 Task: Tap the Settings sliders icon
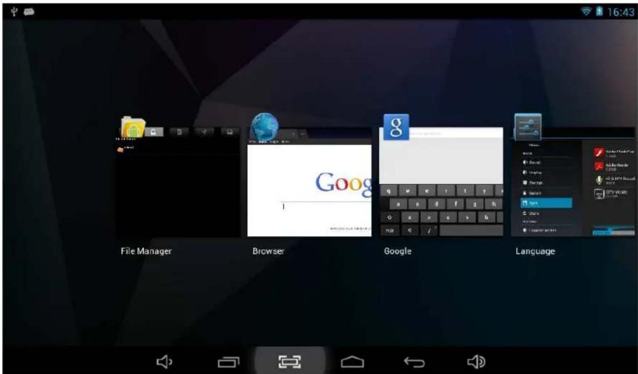tap(528, 126)
